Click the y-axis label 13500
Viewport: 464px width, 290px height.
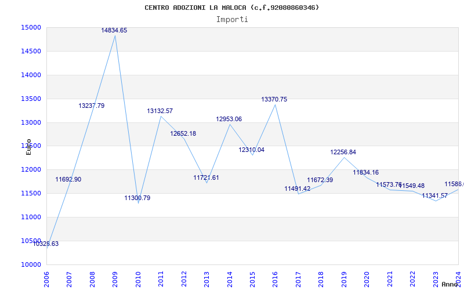tap(31, 99)
